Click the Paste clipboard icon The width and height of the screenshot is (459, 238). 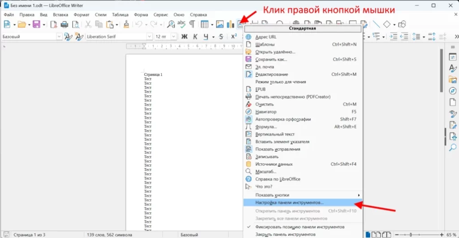pyautogui.click(x=110, y=24)
